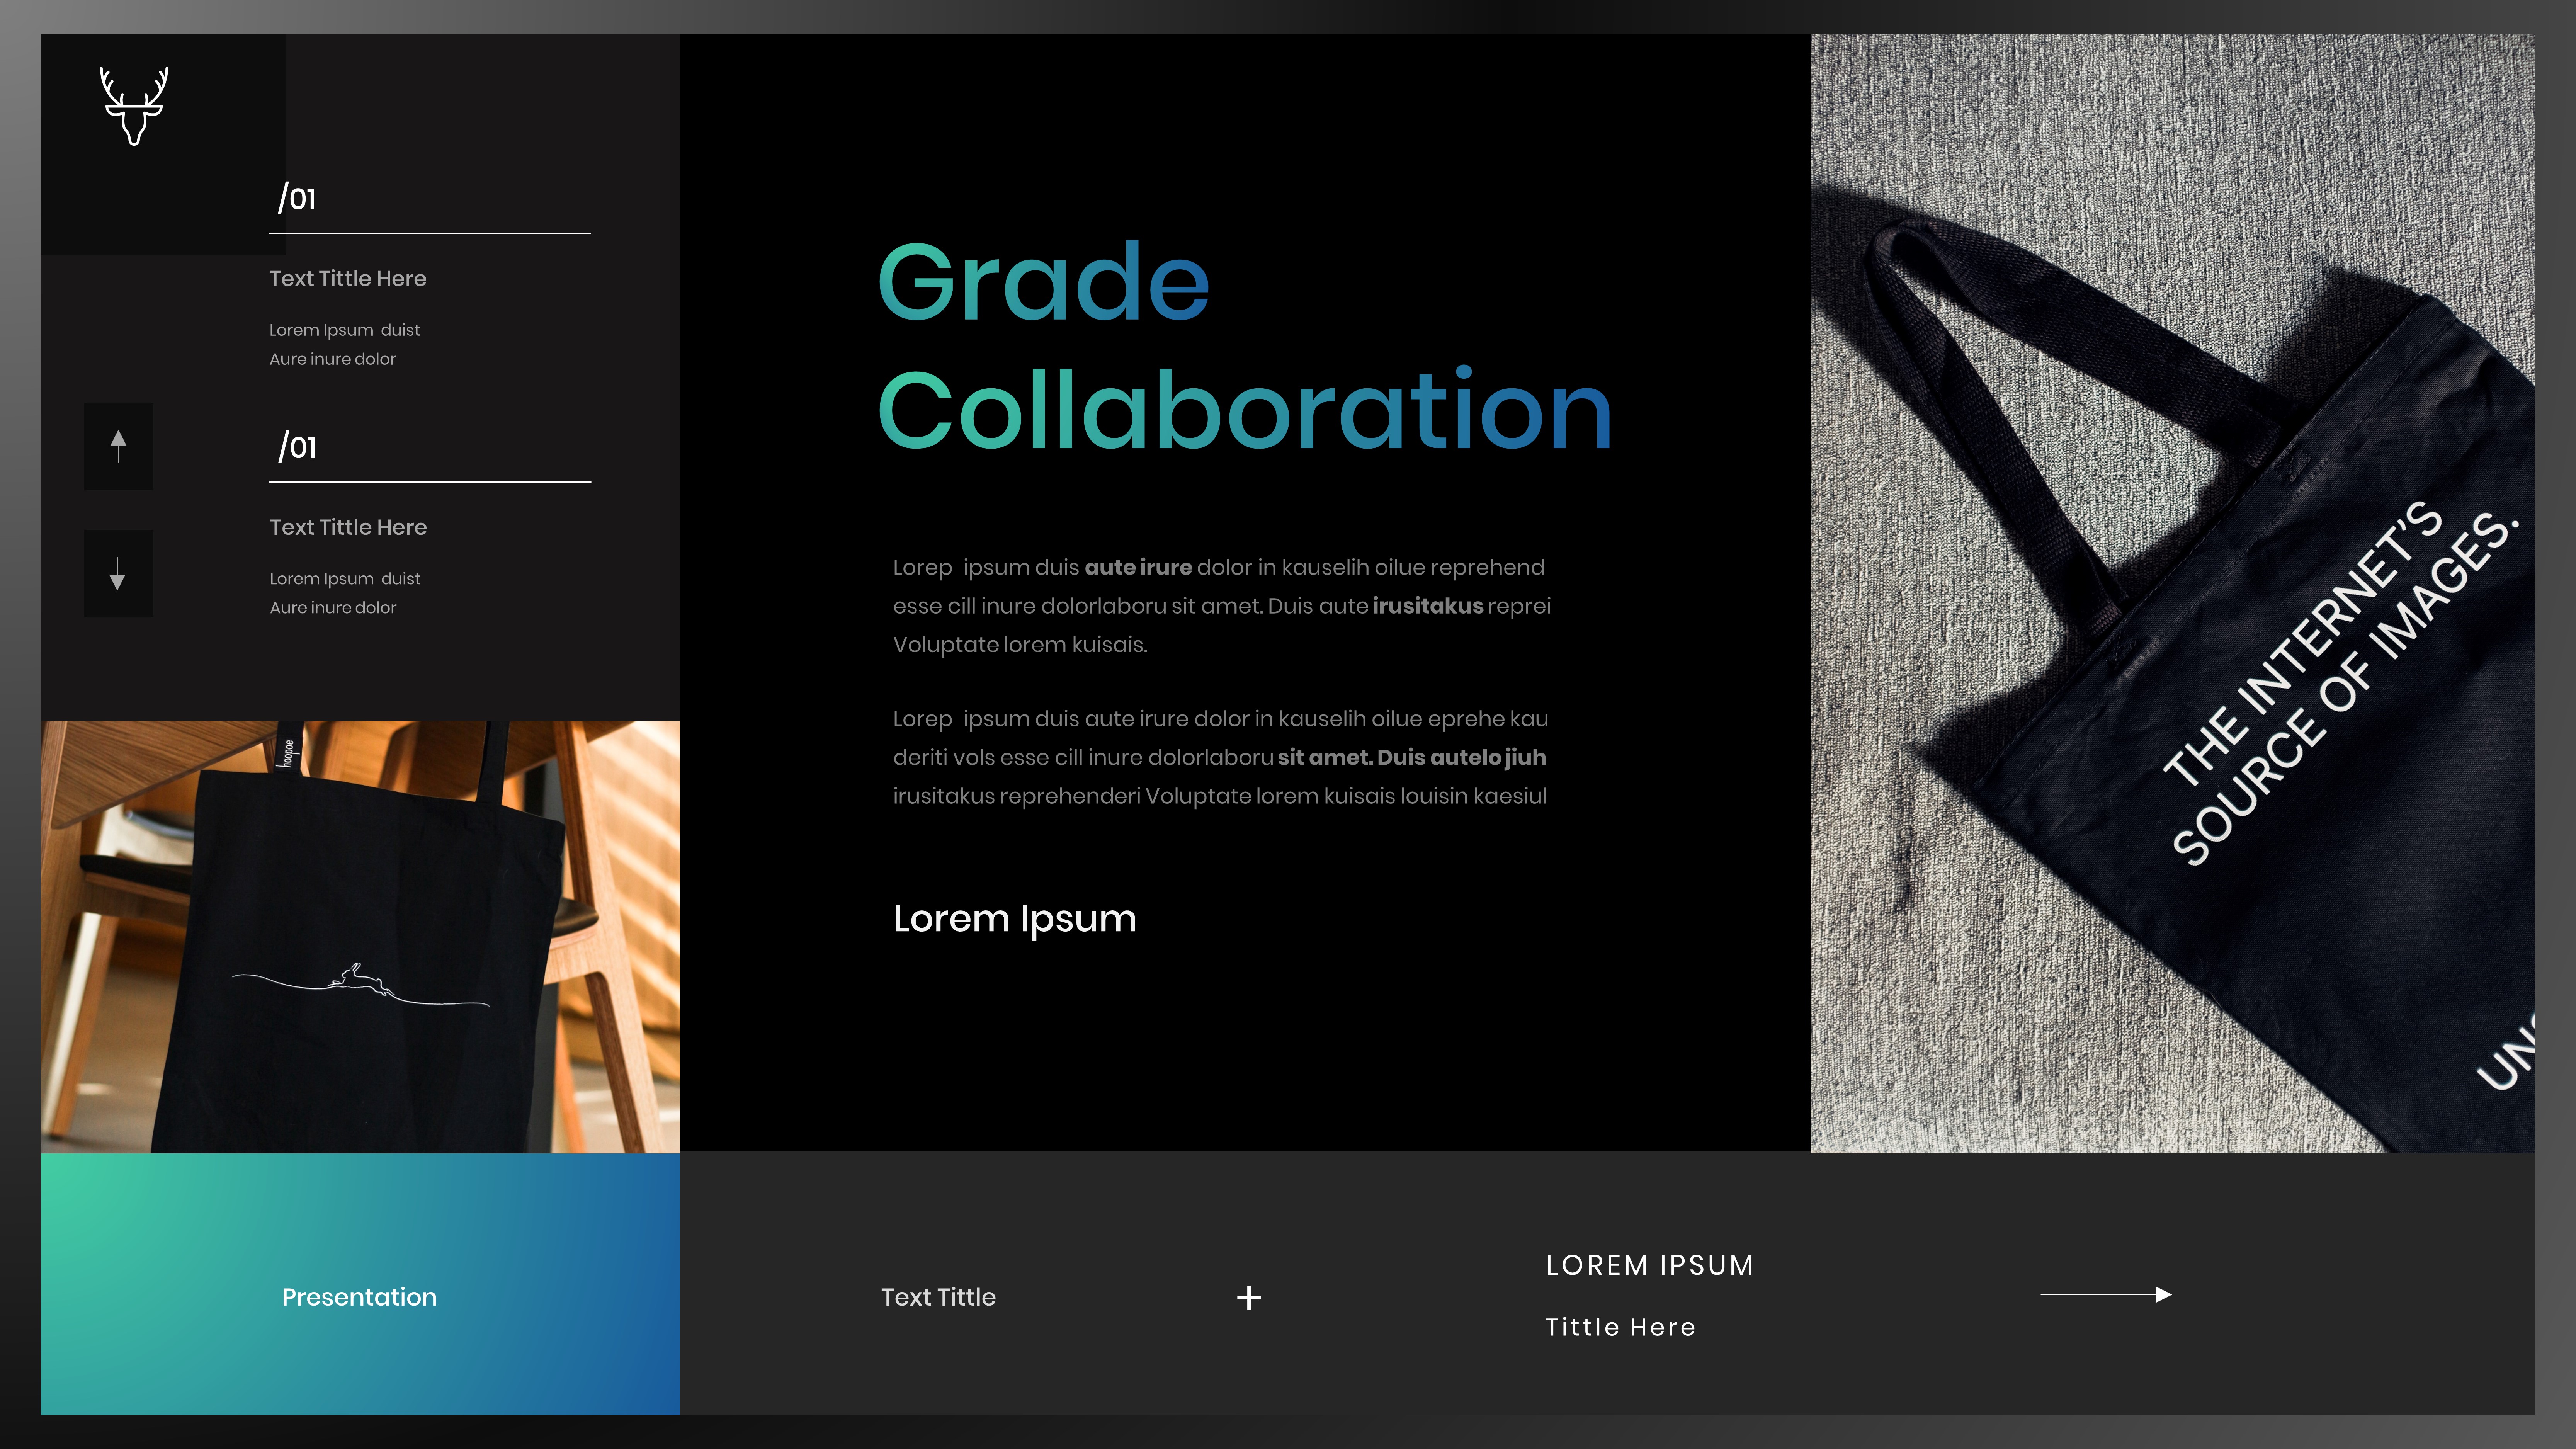The image size is (2576, 1449).
Task: Select the second /01 section number
Action: [x=297, y=447]
